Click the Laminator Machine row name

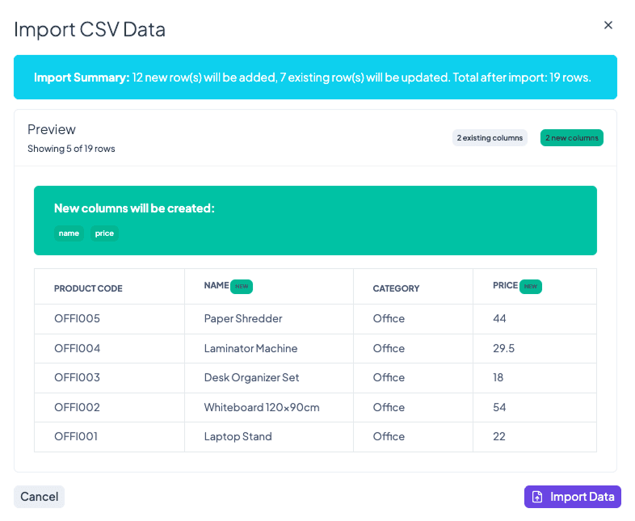(250, 349)
